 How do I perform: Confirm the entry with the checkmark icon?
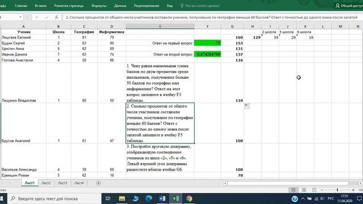coord(47,17)
